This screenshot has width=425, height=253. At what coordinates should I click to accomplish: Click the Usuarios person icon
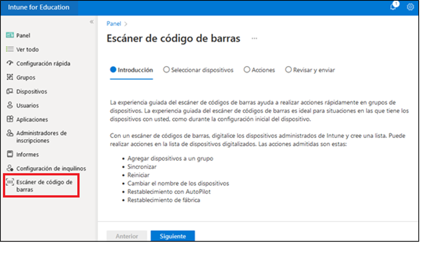click(10, 105)
